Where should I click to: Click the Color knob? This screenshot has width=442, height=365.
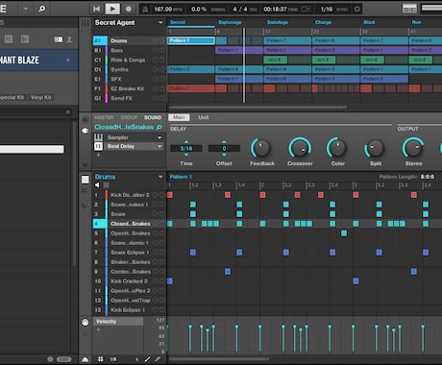click(x=337, y=148)
